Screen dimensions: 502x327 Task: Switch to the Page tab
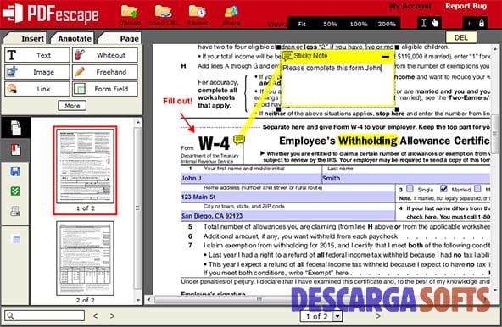(x=120, y=38)
